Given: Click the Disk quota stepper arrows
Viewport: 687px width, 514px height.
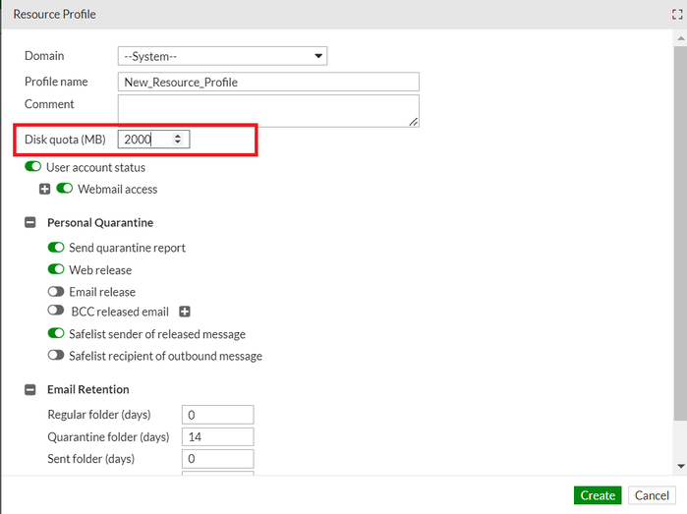Looking at the screenshot, I should [177, 140].
